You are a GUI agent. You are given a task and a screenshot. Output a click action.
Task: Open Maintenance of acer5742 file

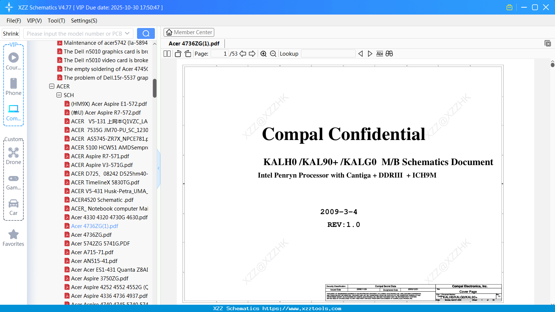pyautogui.click(x=103, y=43)
